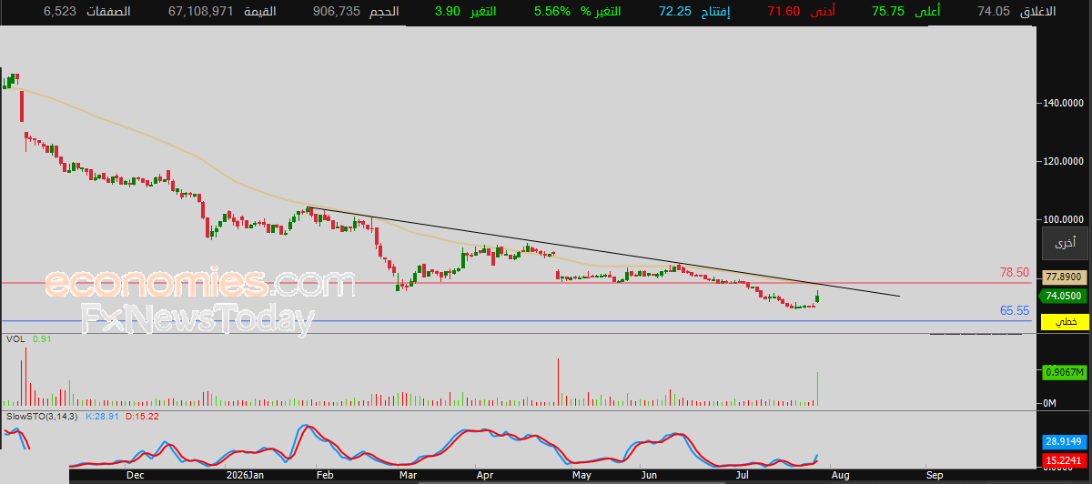Click the red 15.2241 stochastic D tag
Screen dimensions: 1092x484
(x=1063, y=459)
